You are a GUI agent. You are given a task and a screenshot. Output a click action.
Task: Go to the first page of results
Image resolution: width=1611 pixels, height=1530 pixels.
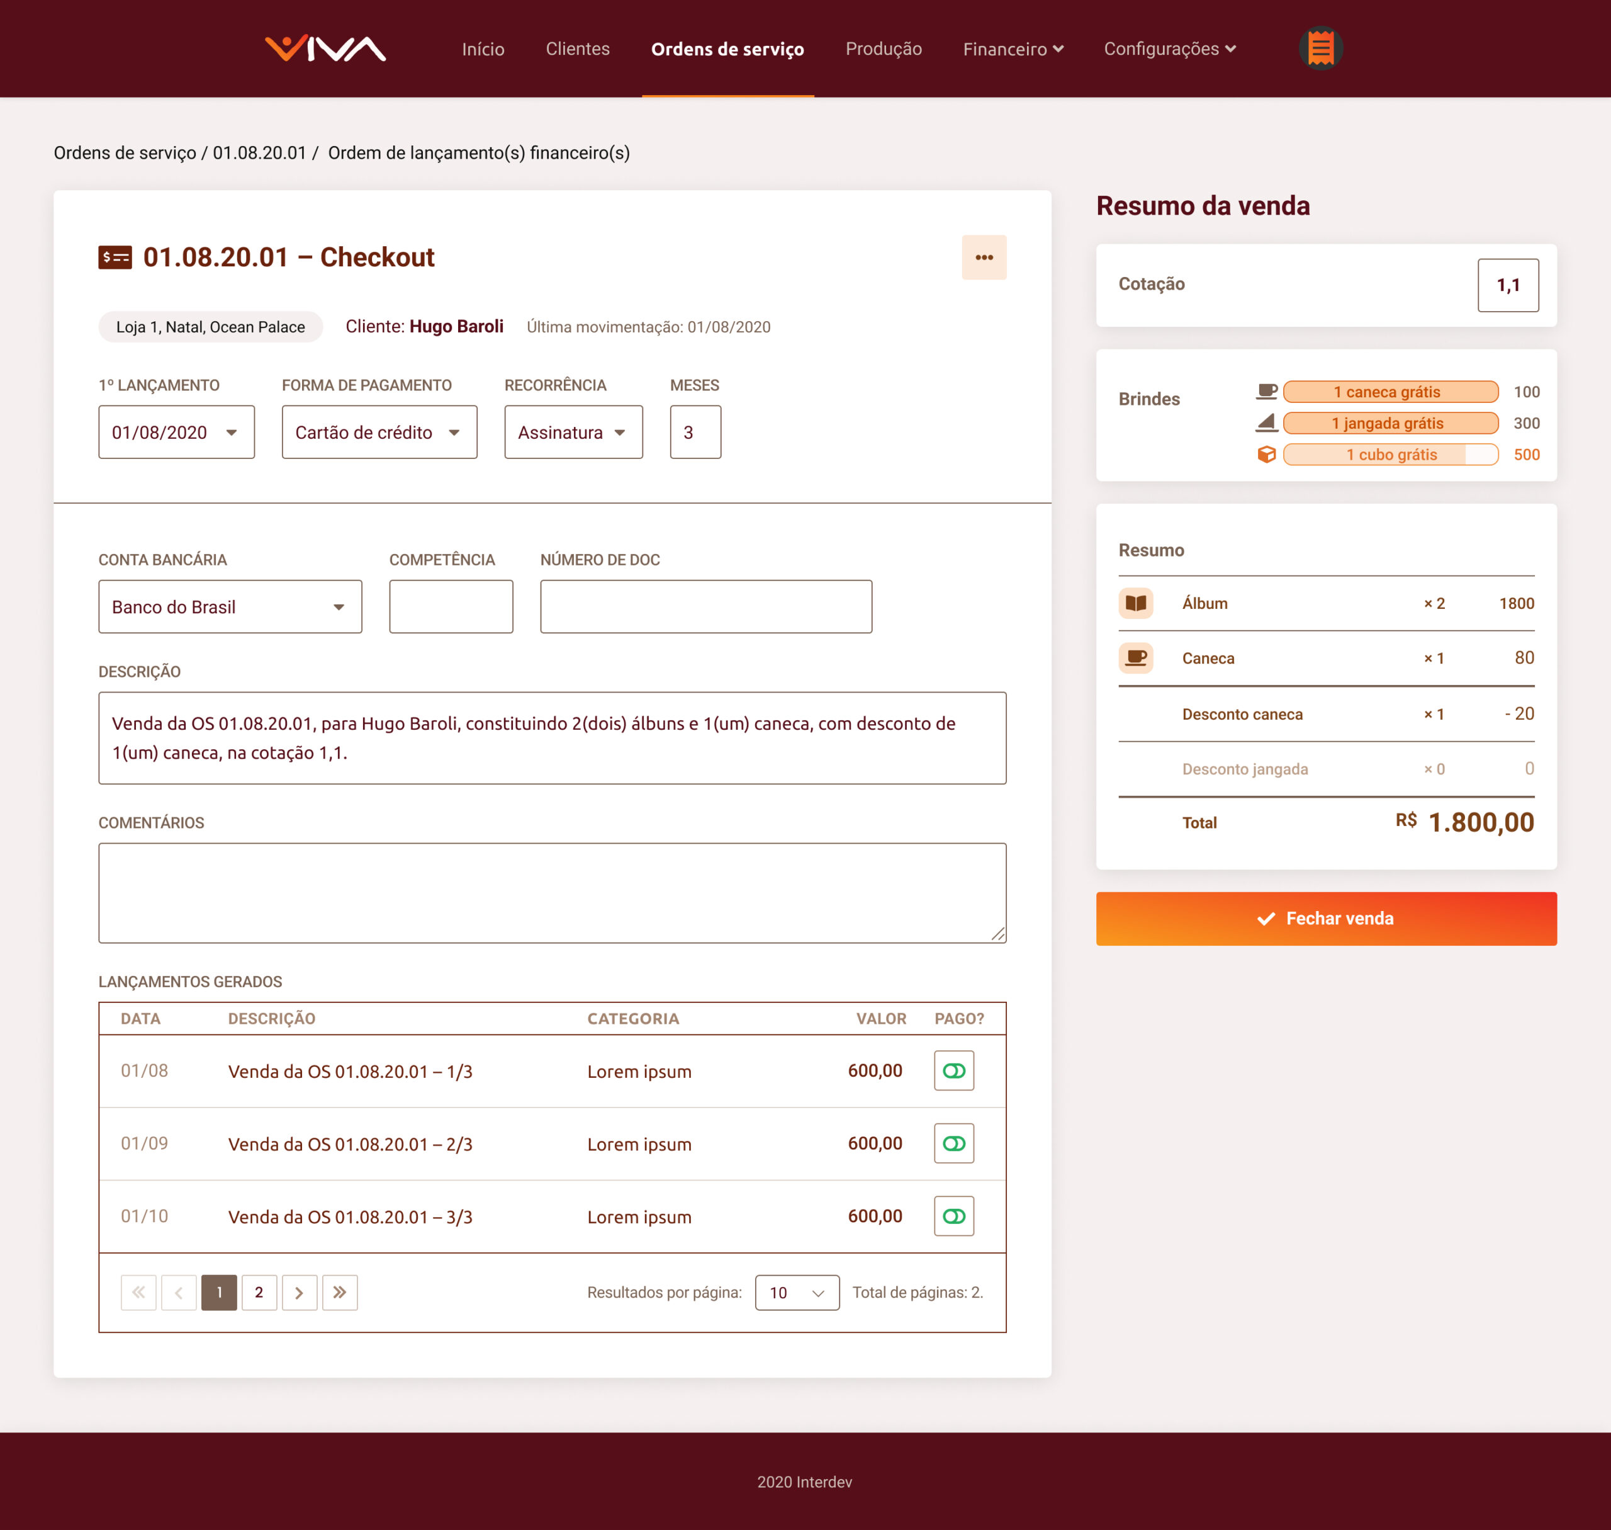[x=138, y=1293]
